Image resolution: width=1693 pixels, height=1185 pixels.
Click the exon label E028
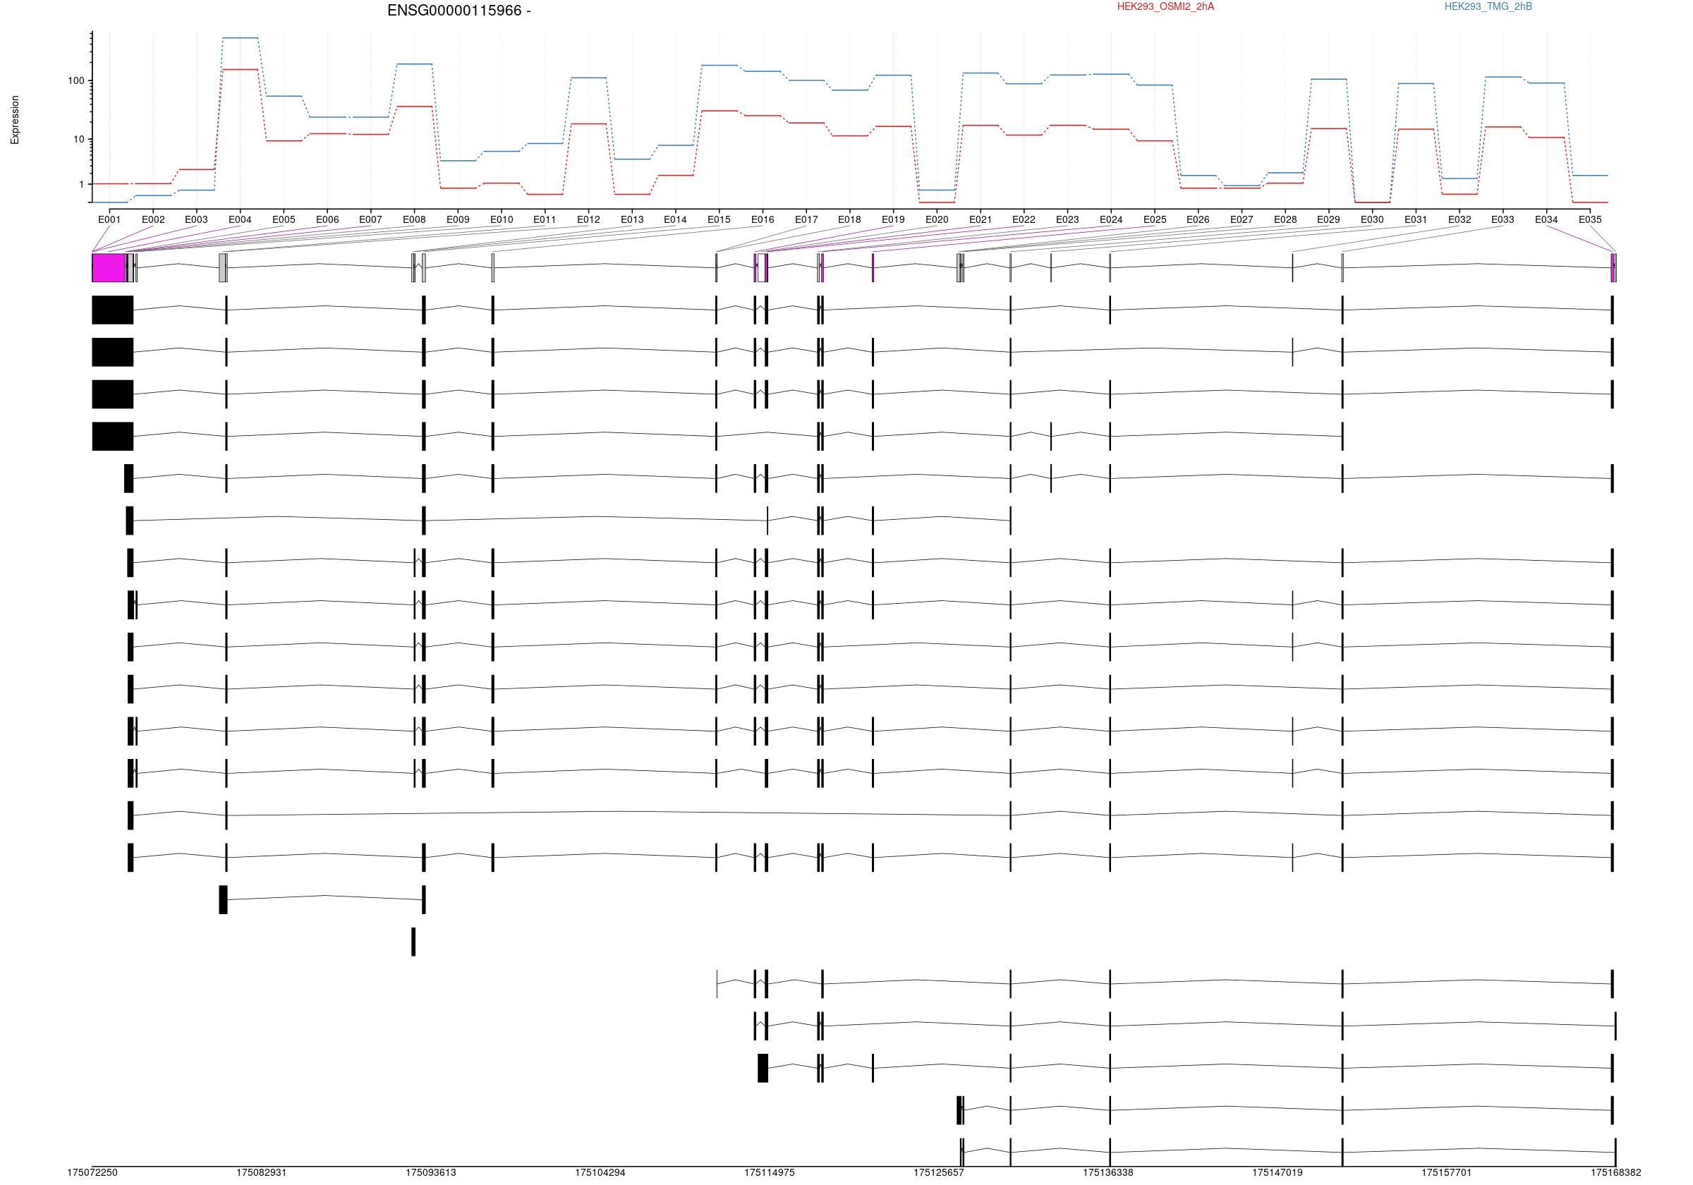point(1285,220)
